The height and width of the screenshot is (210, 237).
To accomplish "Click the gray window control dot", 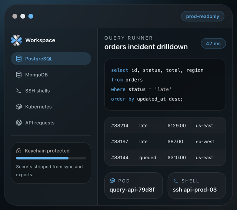I will (x=15, y=16).
